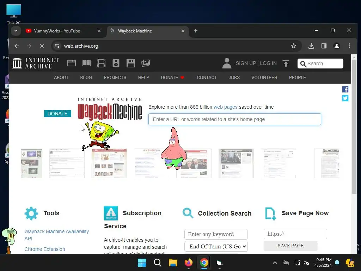Open the notification bell in taskbar
Screen dimensions: 361x271
tap(337, 263)
